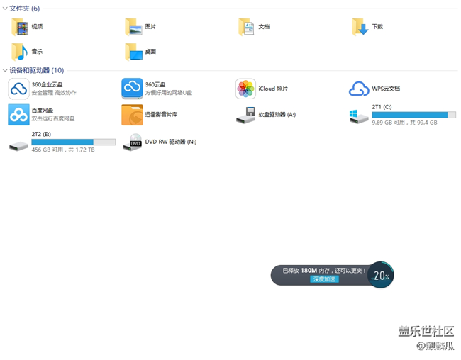Click the 360云盘 name text
The height and width of the screenshot is (360, 461).
click(155, 84)
